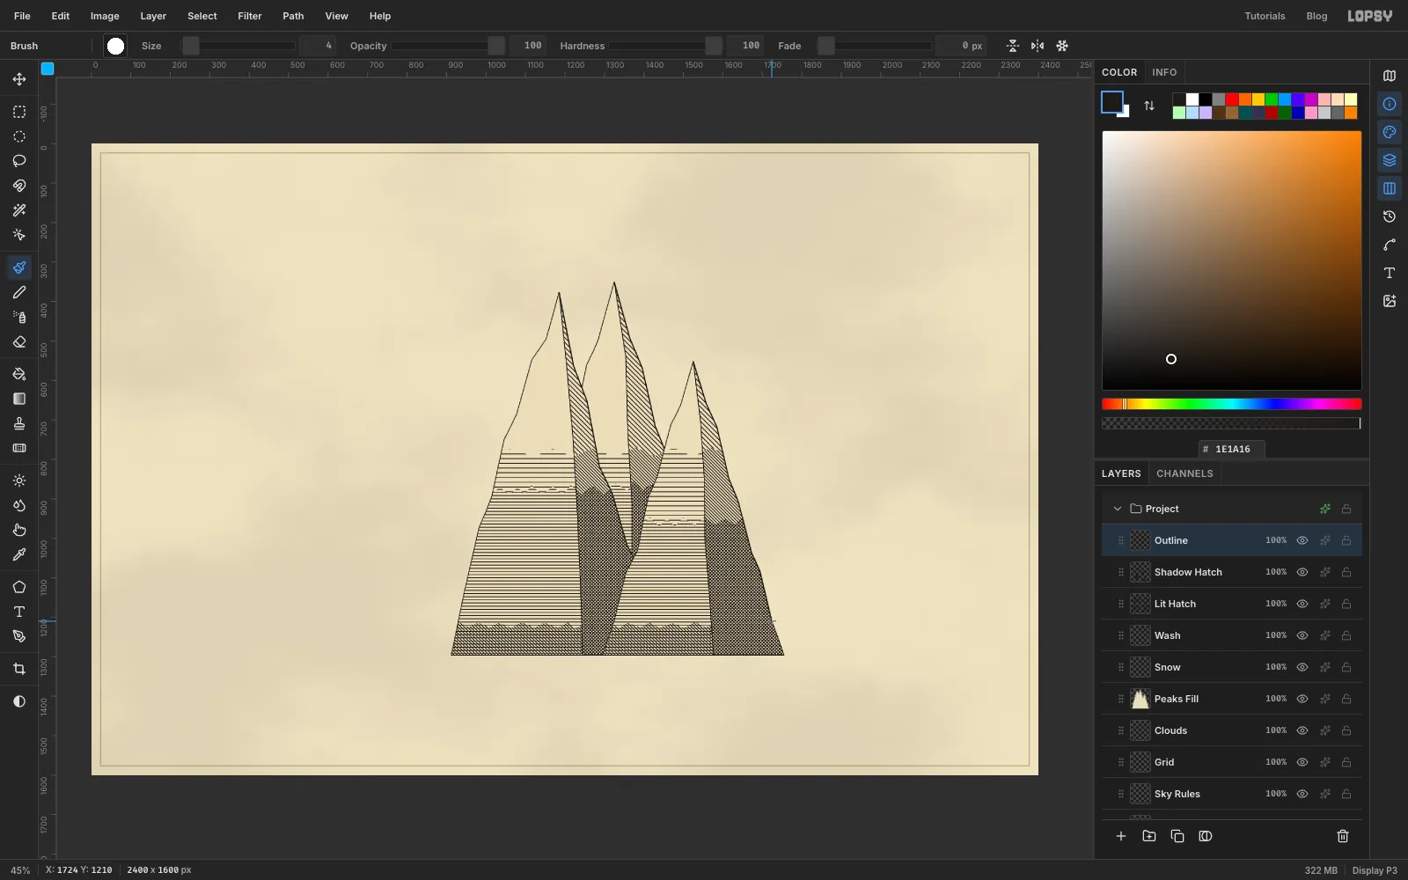
Task: Add a new layer with plus button
Action: [x=1121, y=836]
